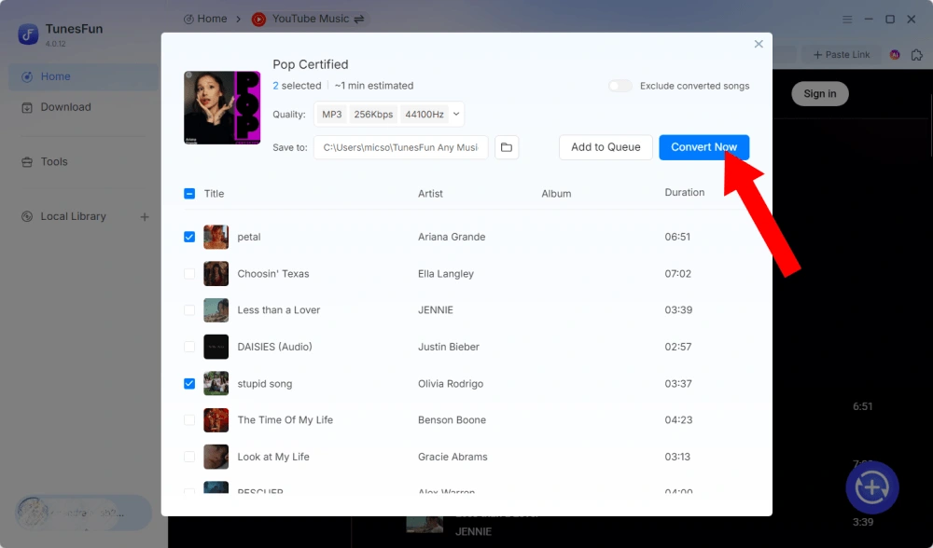Click the Olivia Rodrigo artist cell
933x548 pixels.
[x=451, y=384]
